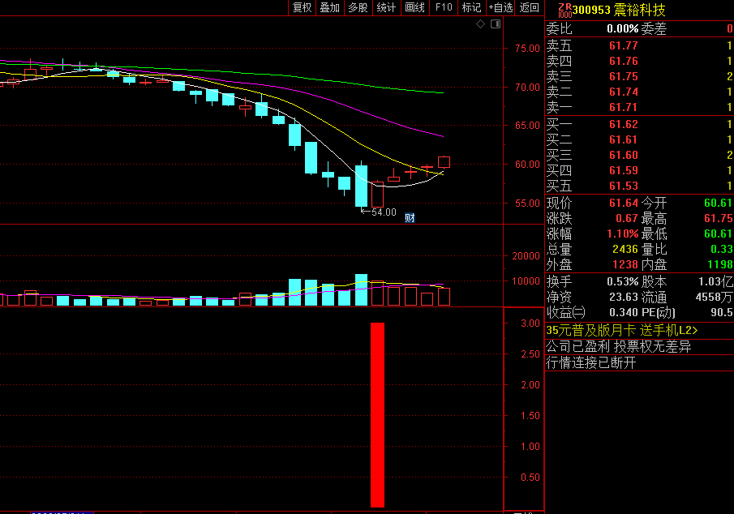Switch to 多股 multi-stock view

[x=358, y=7]
